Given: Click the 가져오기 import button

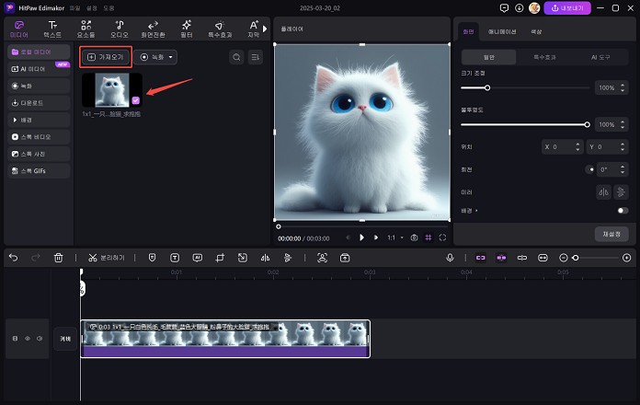Looking at the screenshot, I should (x=105, y=57).
